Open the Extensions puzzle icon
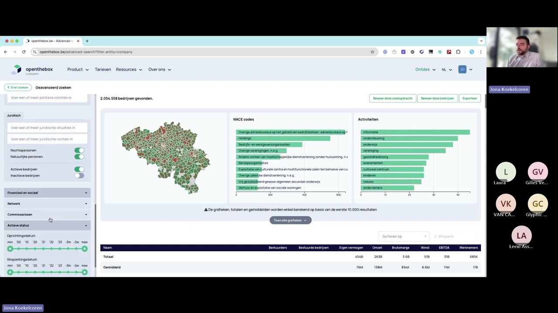 458,52
